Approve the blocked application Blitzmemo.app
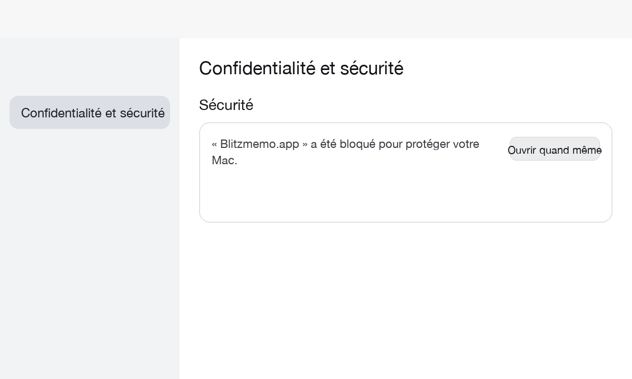This screenshot has height=379, width=632. [x=555, y=149]
